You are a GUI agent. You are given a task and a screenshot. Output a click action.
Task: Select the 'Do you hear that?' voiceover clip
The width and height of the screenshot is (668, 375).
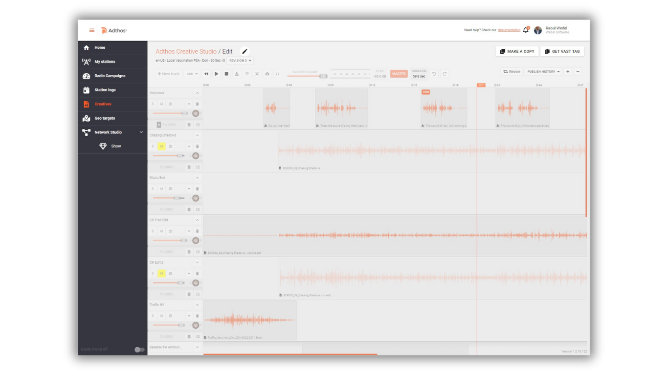276,108
